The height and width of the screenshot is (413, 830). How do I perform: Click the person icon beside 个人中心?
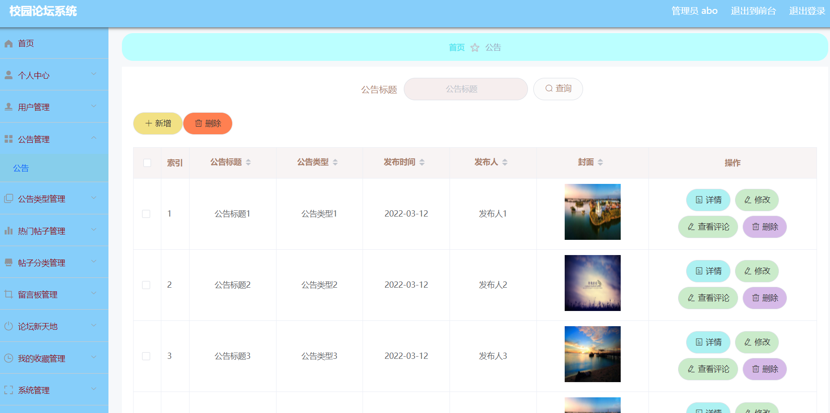coord(9,75)
